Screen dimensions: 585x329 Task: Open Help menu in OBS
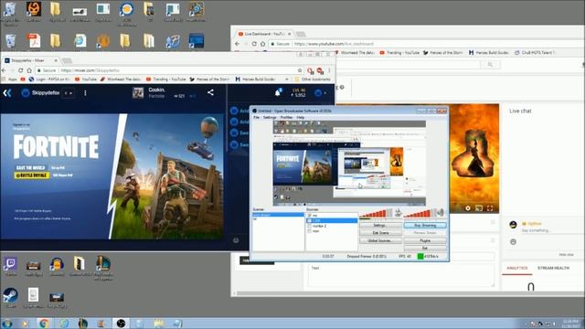click(301, 118)
